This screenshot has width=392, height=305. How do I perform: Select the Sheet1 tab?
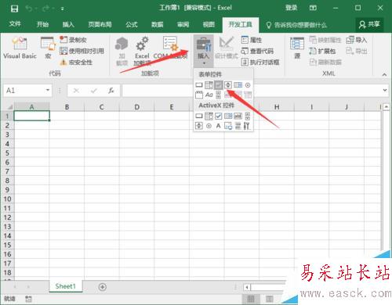65,286
